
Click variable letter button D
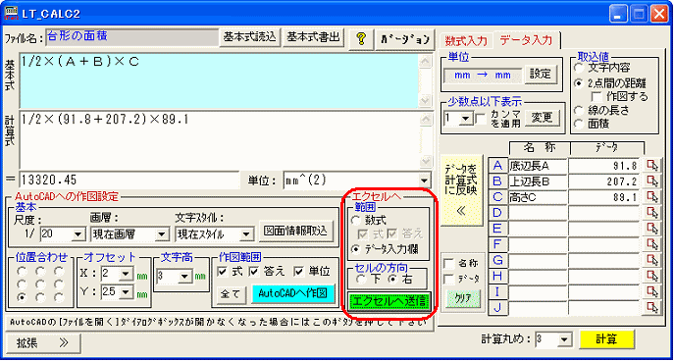coord(497,213)
